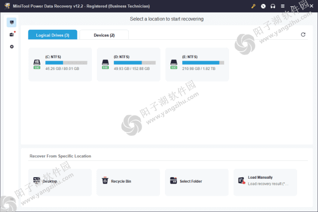Click the D: drive usage bar

tap(135, 63)
